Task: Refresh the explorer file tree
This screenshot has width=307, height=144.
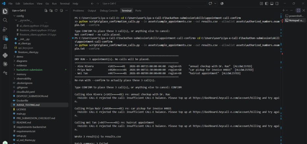Action: [56, 11]
